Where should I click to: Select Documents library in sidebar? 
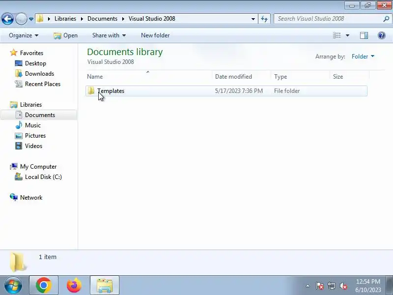click(x=40, y=115)
